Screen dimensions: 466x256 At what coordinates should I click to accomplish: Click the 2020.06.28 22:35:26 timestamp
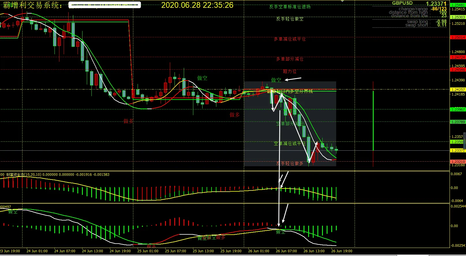coord(197,5)
